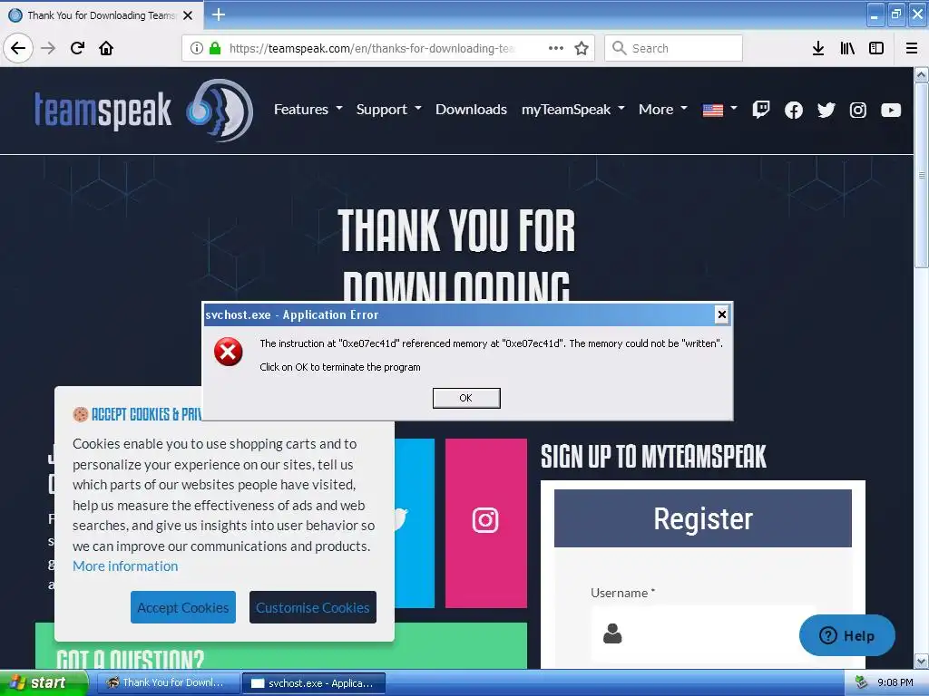Image resolution: width=929 pixels, height=696 pixels.
Task: Open the Windows start menu
Action: pos(44,683)
